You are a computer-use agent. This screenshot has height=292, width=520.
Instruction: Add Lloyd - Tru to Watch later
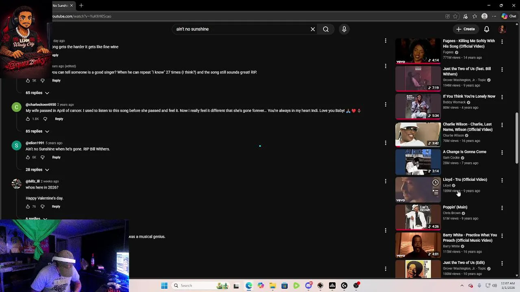point(435,182)
